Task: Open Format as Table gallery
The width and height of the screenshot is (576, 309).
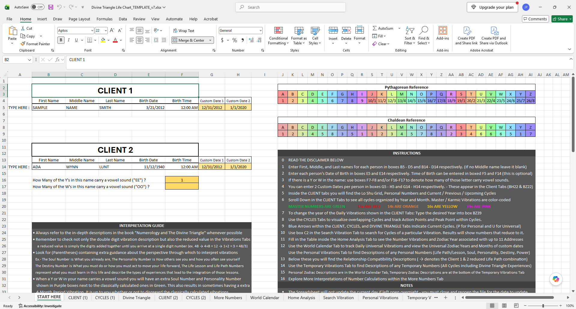Action: click(x=299, y=36)
